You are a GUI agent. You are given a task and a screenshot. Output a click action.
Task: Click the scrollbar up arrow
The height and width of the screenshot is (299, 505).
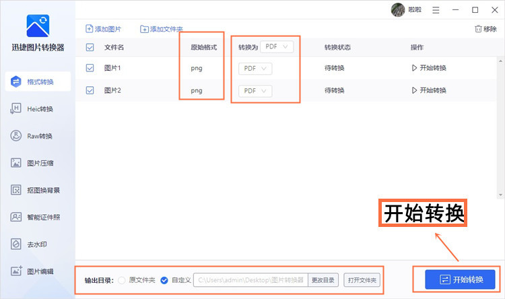tap(500, 61)
